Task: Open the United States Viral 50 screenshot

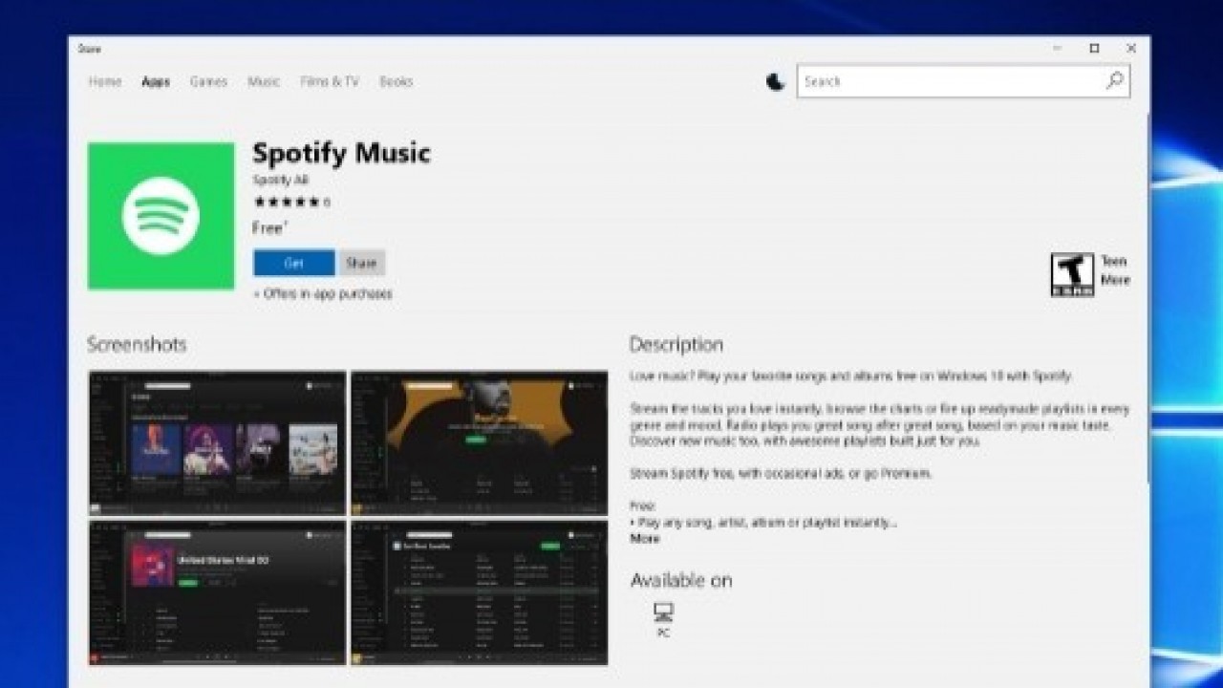Action: [x=217, y=592]
